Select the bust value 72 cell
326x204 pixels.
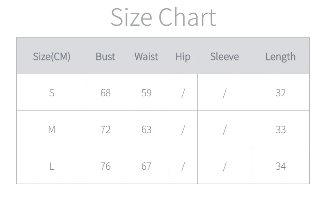tap(106, 129)
